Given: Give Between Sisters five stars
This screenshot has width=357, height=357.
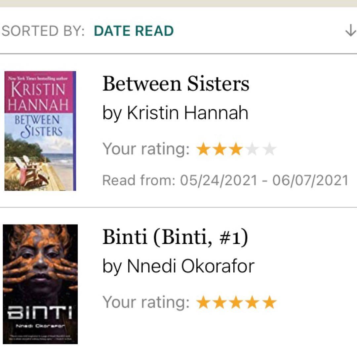Looking at the screenshot, I should tap(269, 149).
